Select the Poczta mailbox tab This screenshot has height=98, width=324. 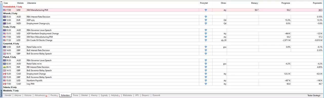pyautogui.click(x=54, y=95)
